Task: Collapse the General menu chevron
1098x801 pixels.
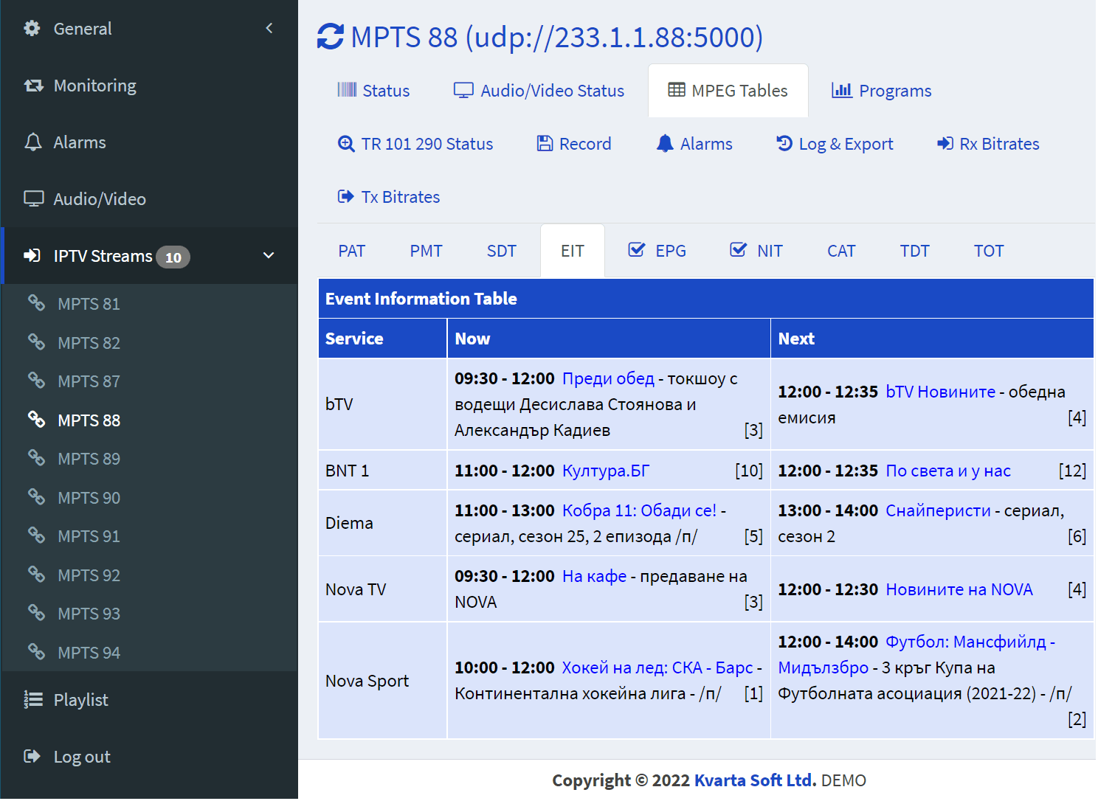Action: [x=269, y=28]
